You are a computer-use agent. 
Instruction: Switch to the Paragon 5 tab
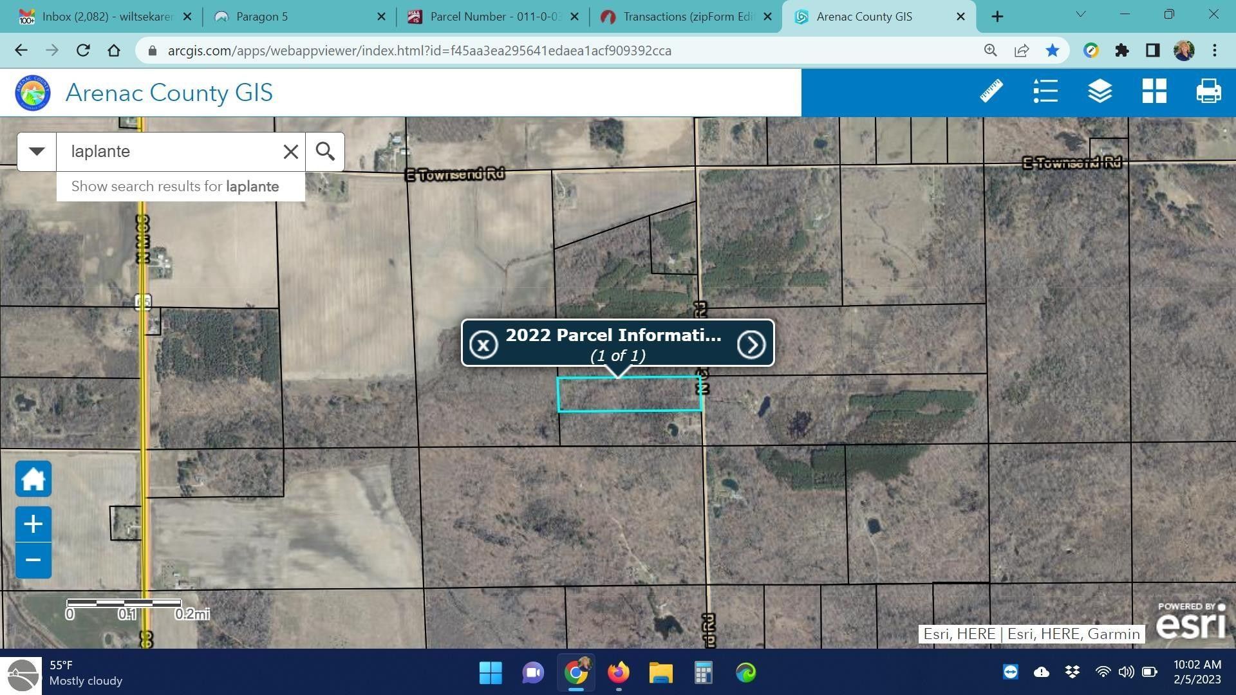coord(261,17)
